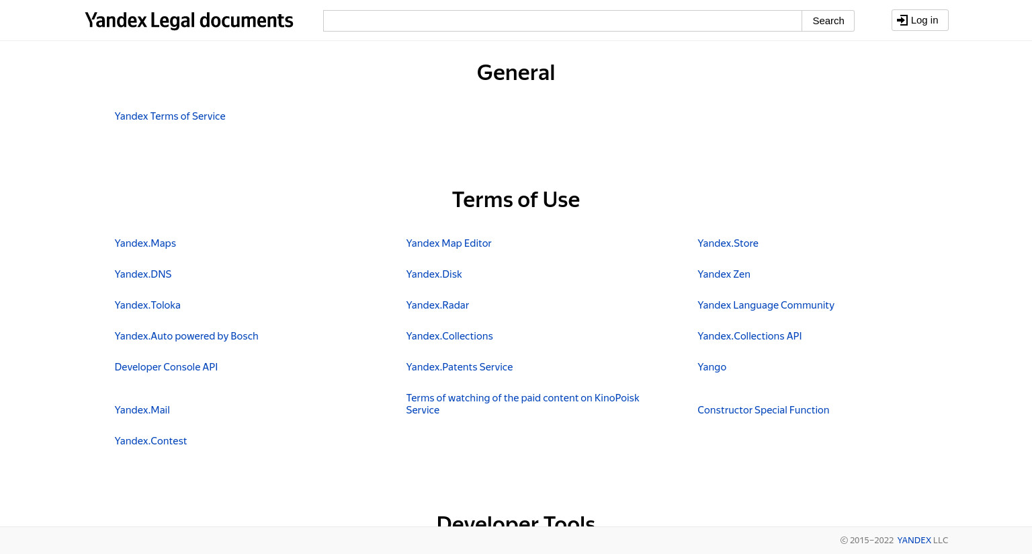Go to Yandex Legal documents home logo
This screenshot has height=554, width=1032.
point(189,21)
